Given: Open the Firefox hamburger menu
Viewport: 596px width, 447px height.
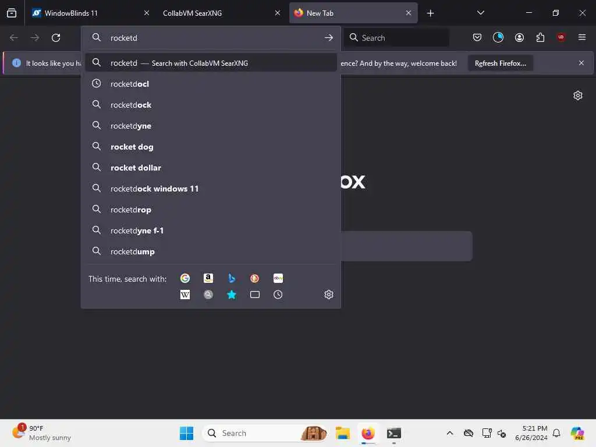Looking at the screenshot, I should (582, 37).
